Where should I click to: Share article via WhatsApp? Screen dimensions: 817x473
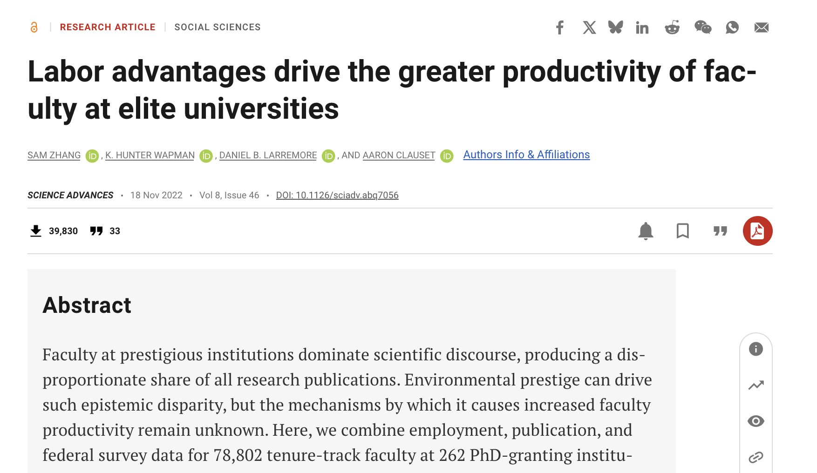click(x=732, y=27)
